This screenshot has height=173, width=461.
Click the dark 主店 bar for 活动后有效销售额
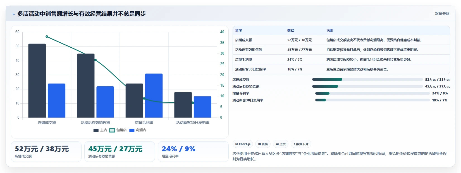[86, 86]
